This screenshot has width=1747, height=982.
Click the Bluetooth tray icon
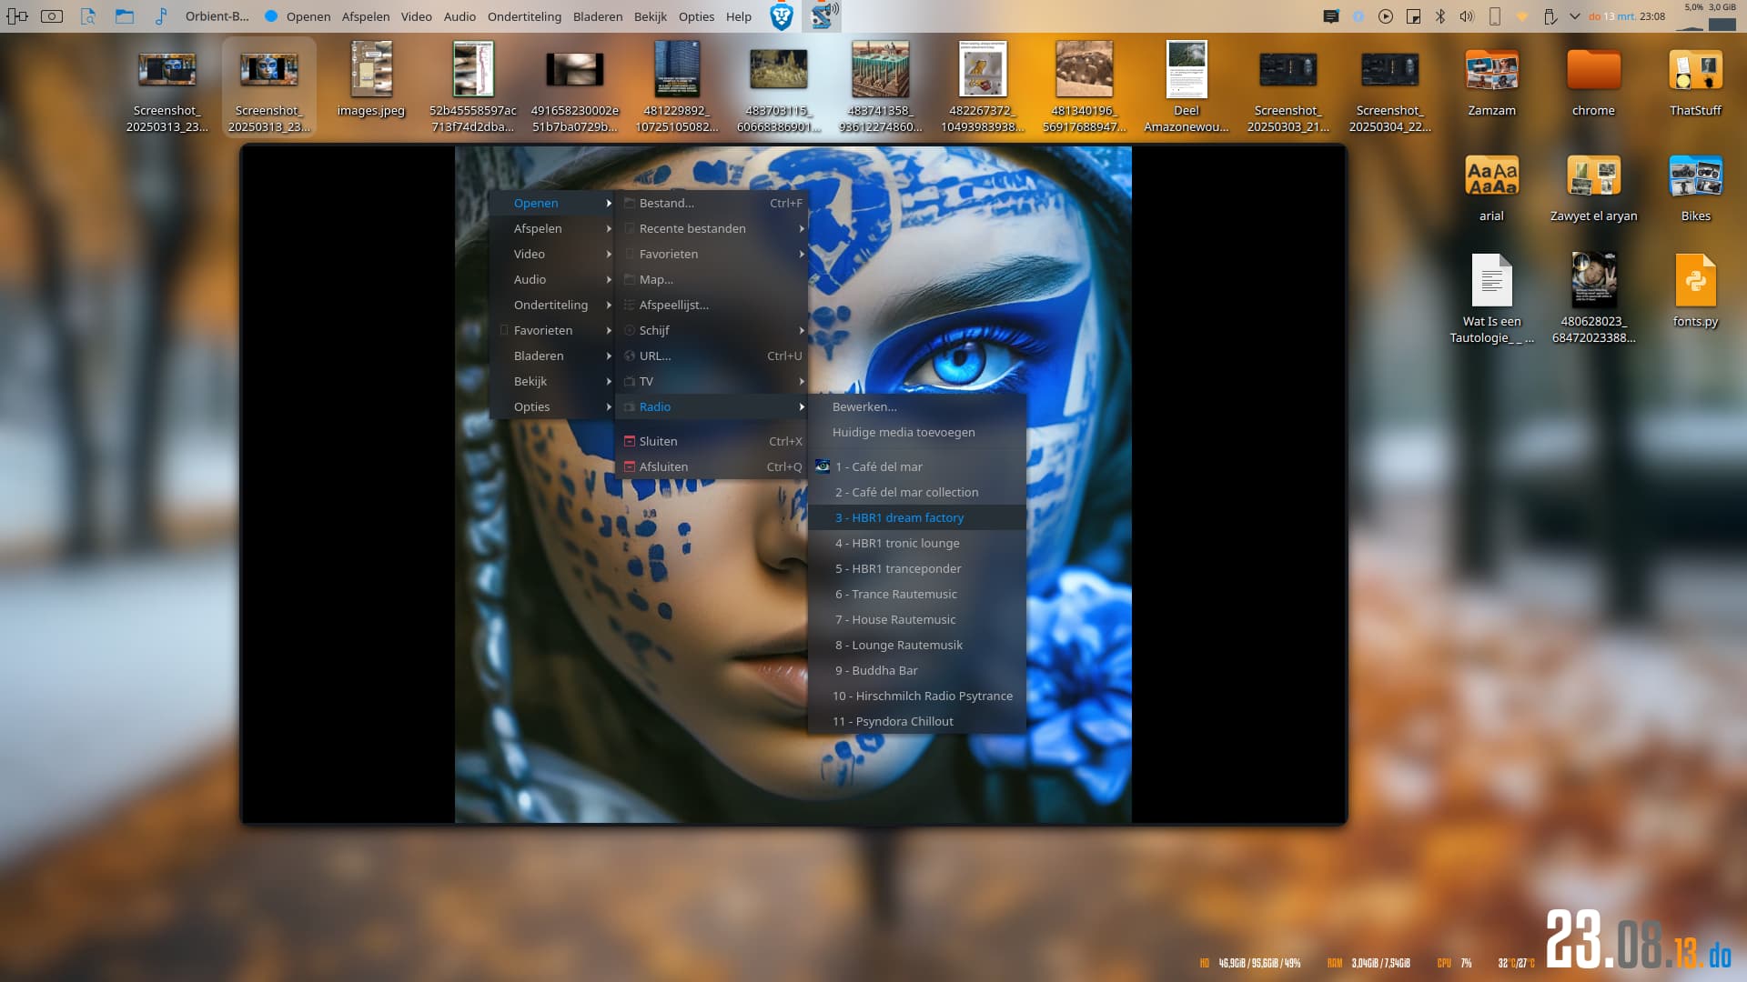(x=1440, y=16)
